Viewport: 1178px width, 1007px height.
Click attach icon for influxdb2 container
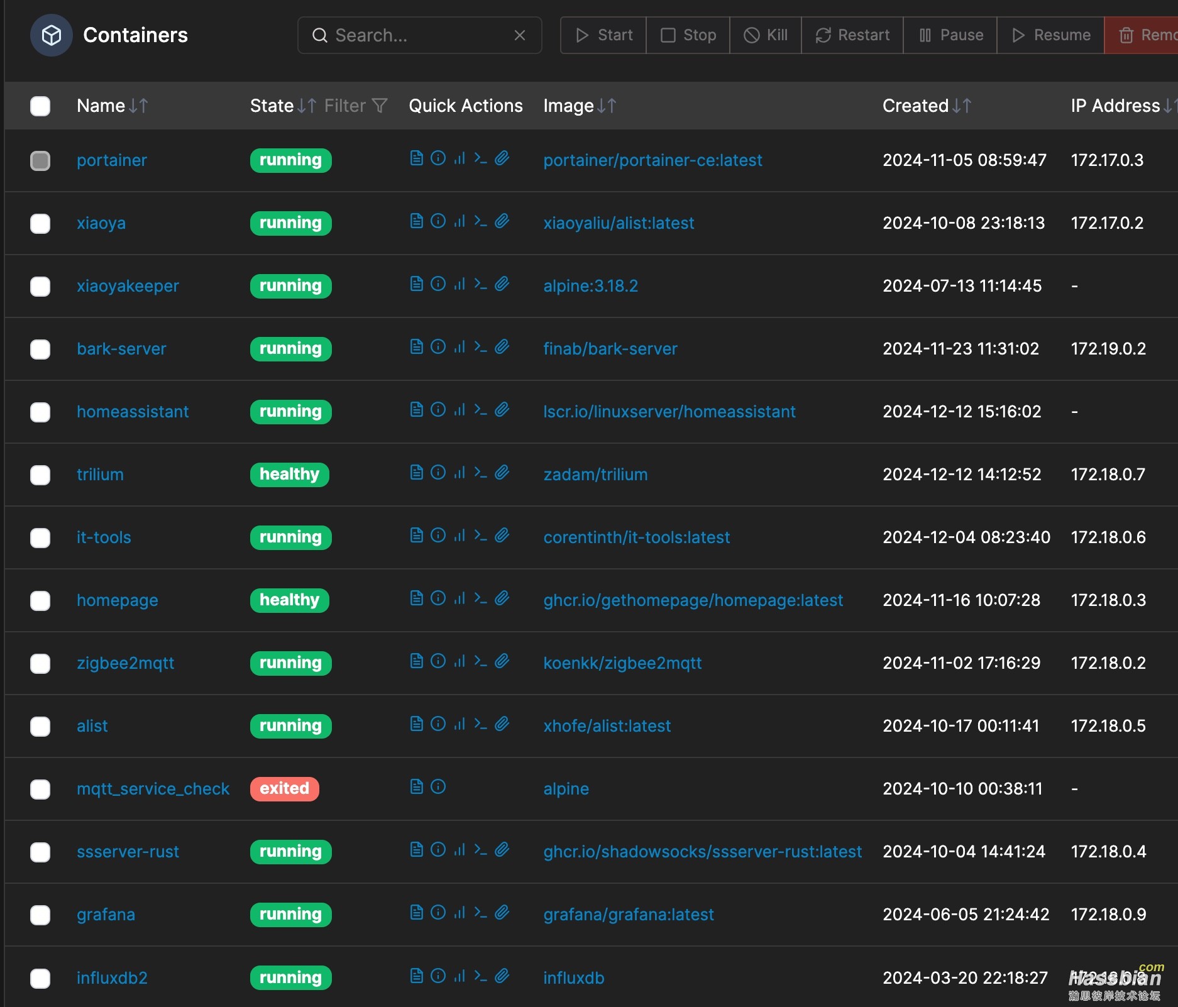[x=502, y=976]
